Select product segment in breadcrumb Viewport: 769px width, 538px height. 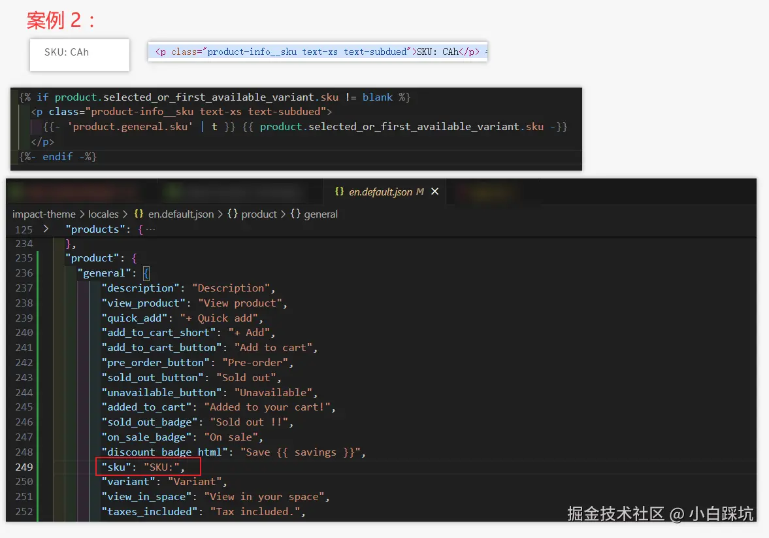259,214
